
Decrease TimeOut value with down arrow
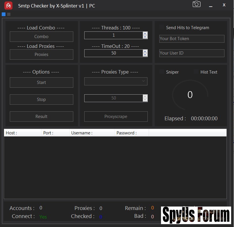(145, 55)
